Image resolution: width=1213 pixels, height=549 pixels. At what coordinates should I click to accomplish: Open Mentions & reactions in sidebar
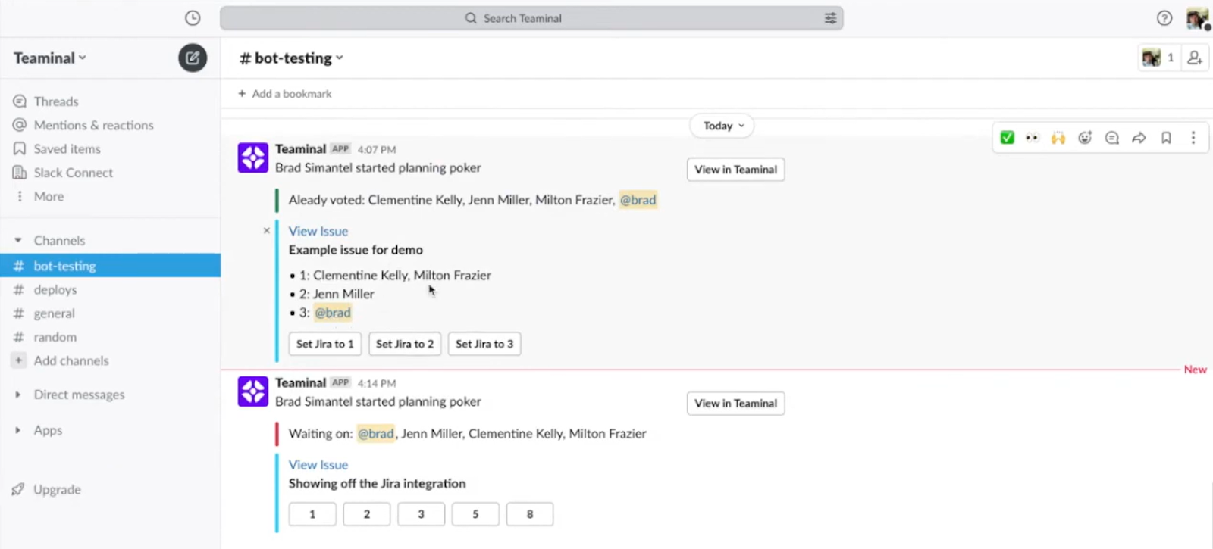93,125
